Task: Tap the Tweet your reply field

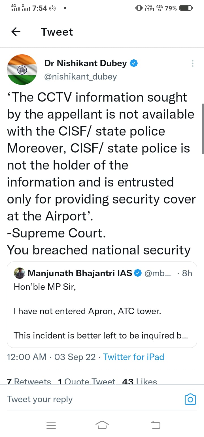Action: click(x=85, y=399)
